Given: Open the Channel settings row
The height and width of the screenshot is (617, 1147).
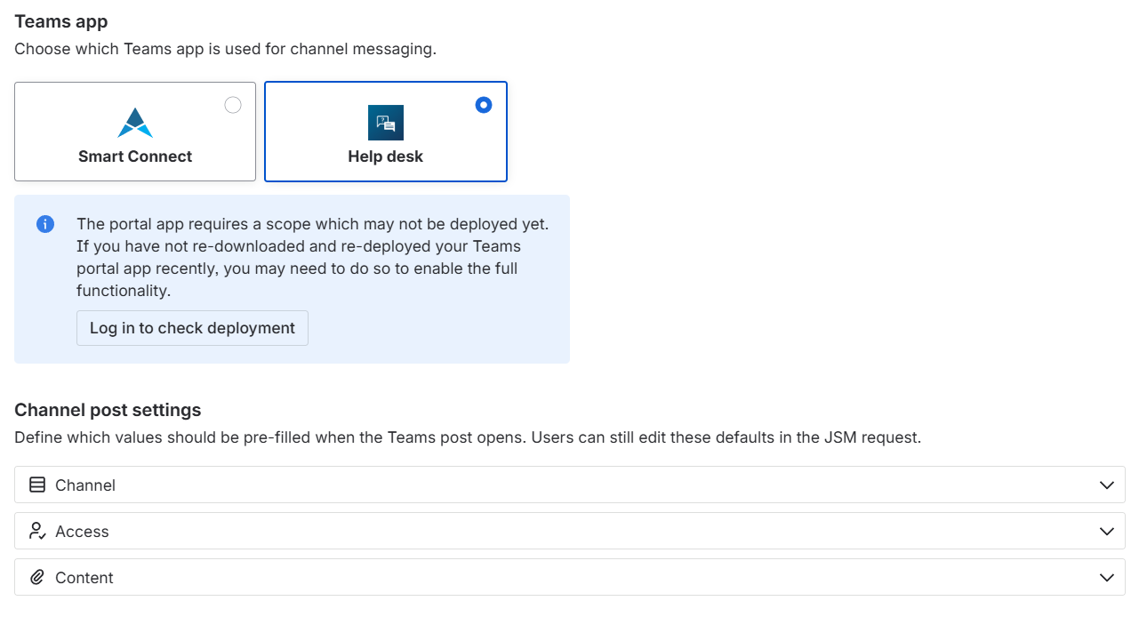Looking at the screenshot, I should [x=570, y=485].
